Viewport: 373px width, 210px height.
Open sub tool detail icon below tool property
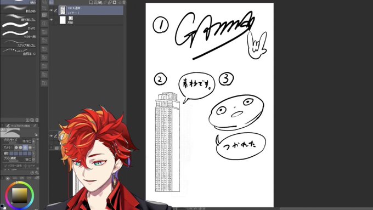point(37,173)
